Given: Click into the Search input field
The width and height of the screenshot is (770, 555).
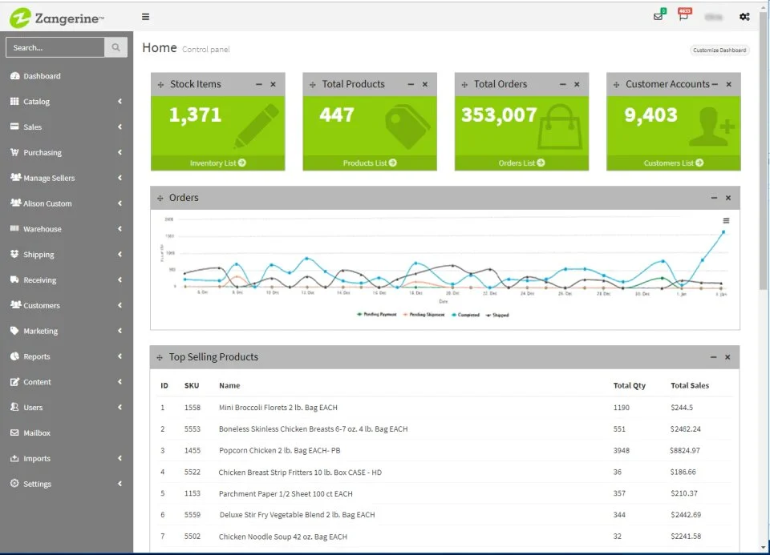Looking at the screenshot, I should 55,47.
